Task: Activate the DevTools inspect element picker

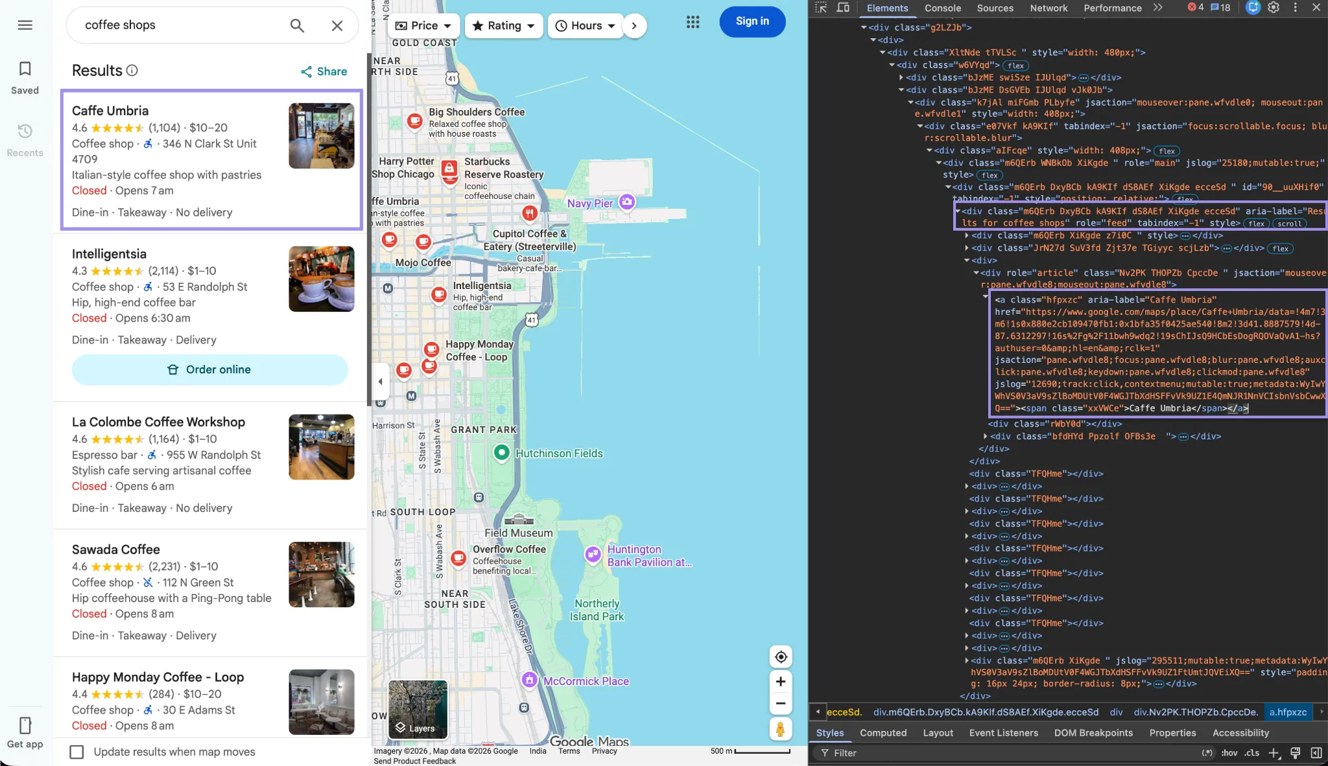Action: click(821, 8)
